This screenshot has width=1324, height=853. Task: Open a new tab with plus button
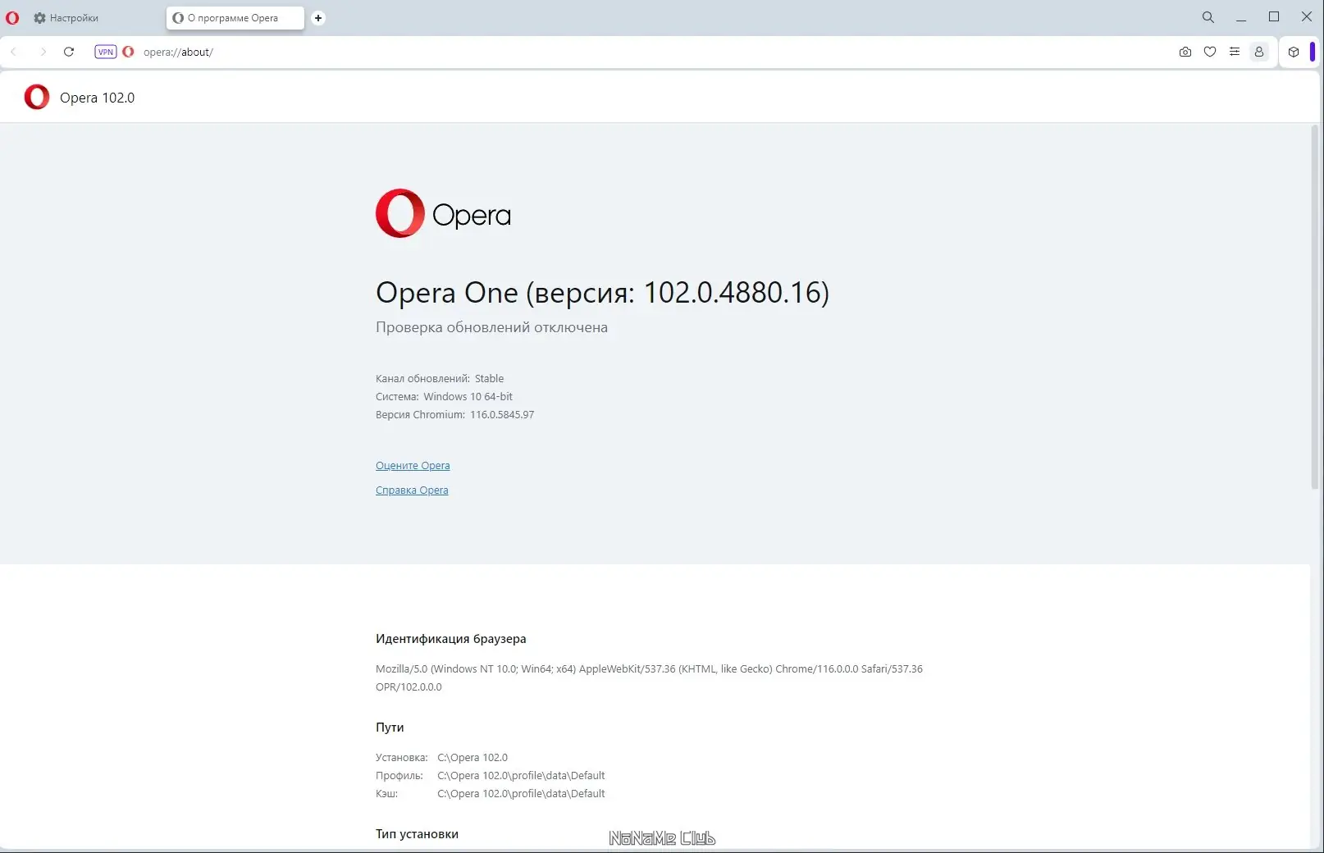(318, 18)
